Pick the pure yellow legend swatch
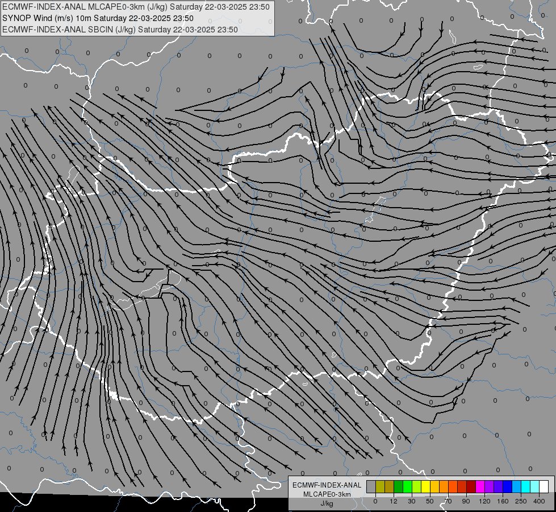556x512 pixels. (x=425, y=486)
